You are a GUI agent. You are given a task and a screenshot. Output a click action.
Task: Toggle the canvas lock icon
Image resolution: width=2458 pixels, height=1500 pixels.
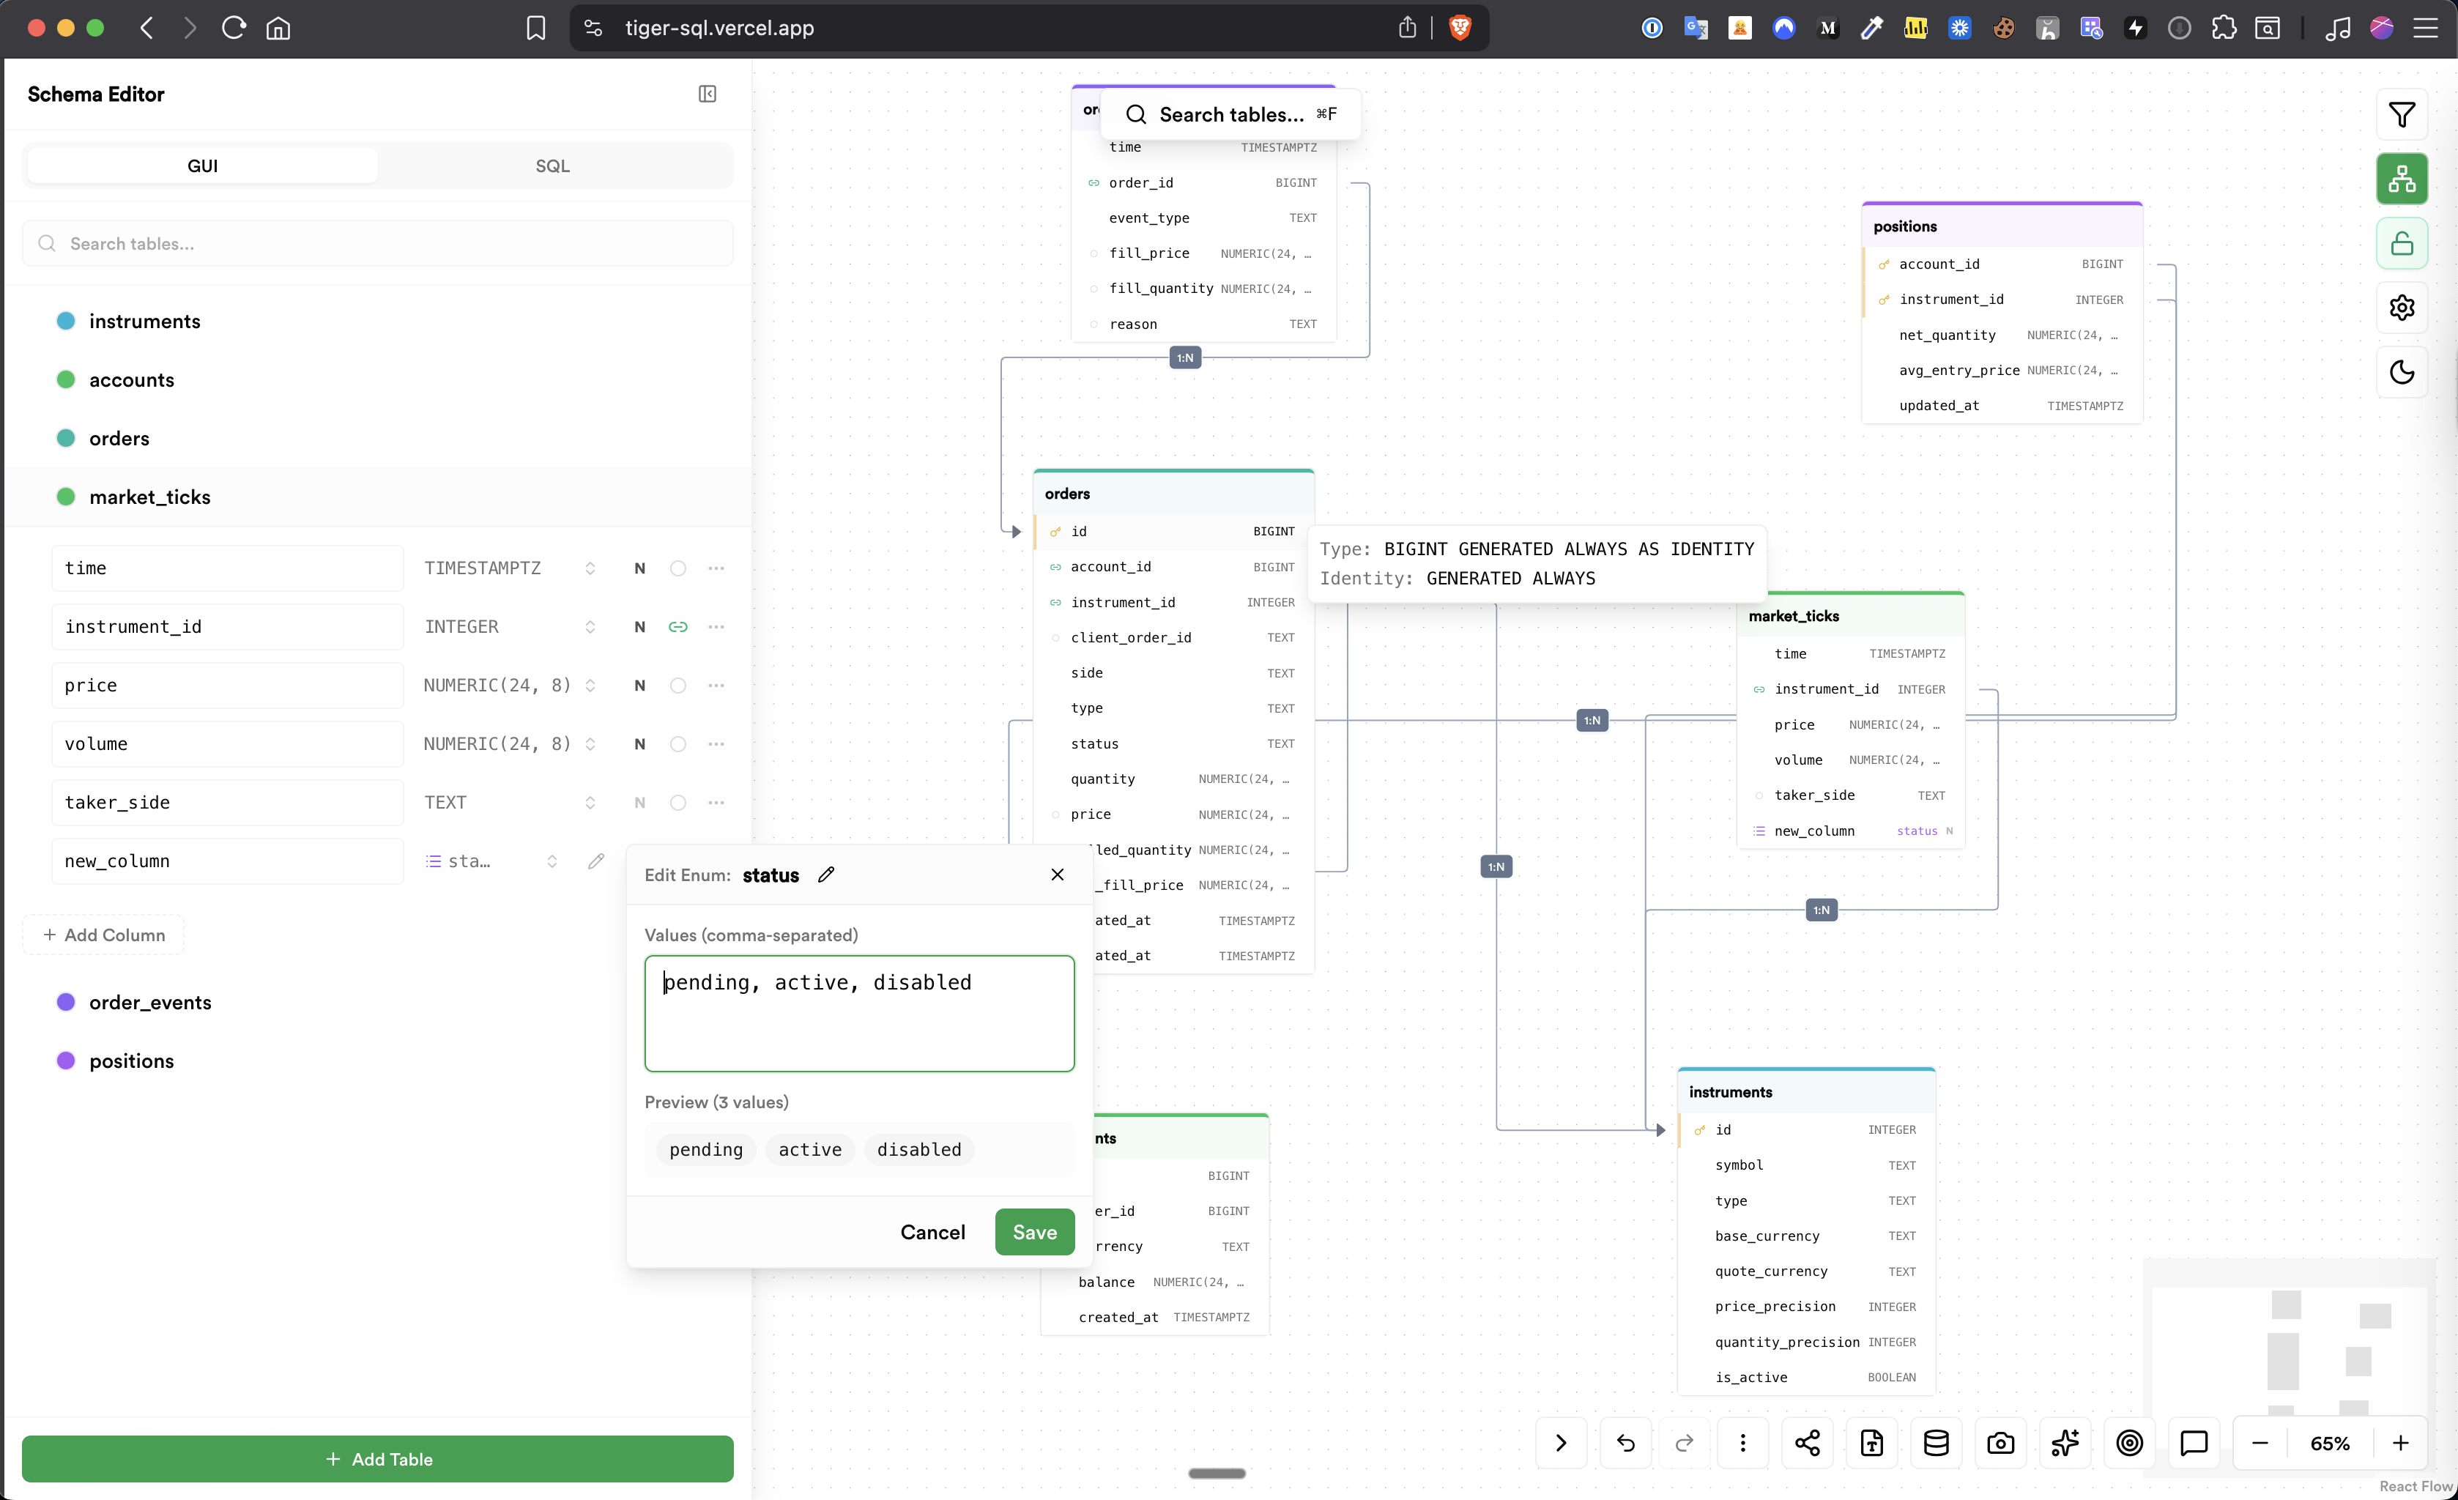[2401, 243]
